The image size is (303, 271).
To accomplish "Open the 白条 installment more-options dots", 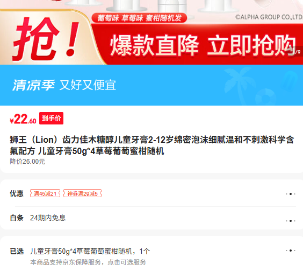I will 291,221.
